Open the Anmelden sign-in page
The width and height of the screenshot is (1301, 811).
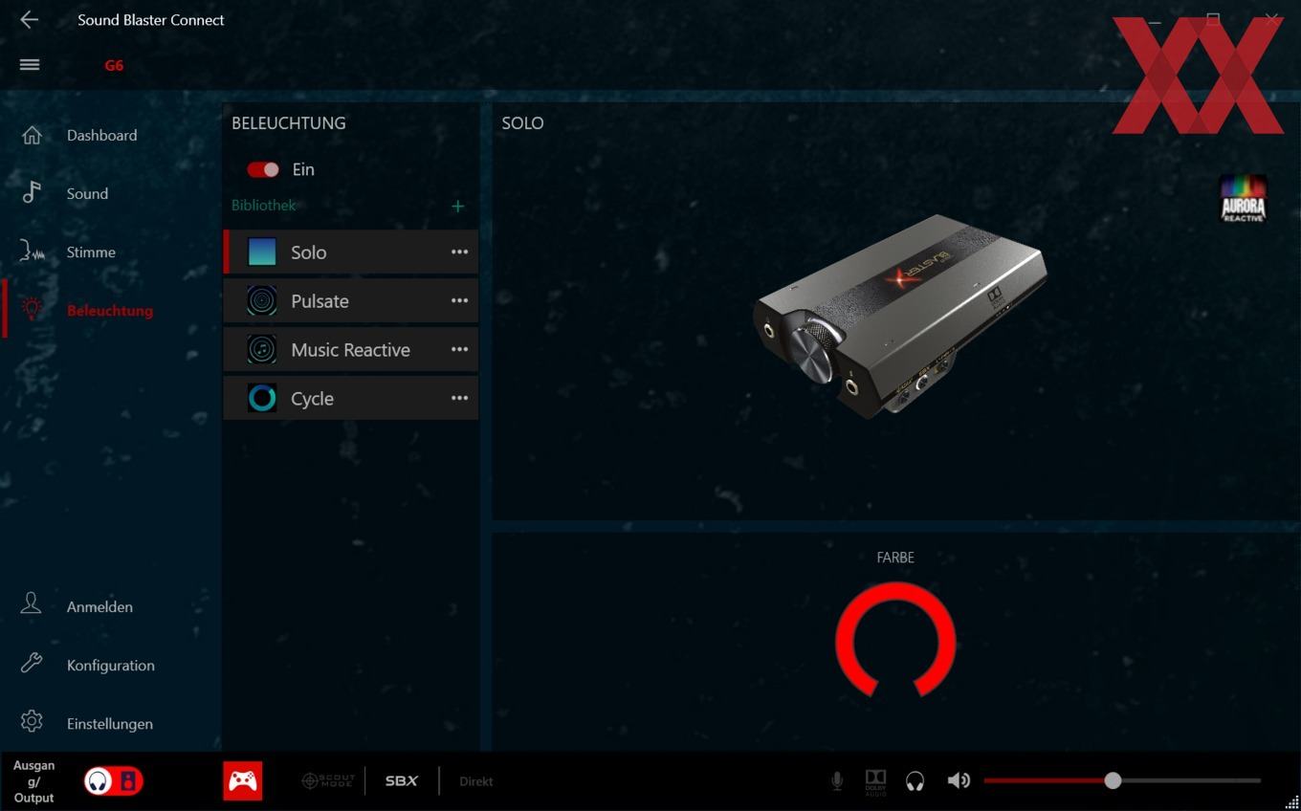coord(99,606)
